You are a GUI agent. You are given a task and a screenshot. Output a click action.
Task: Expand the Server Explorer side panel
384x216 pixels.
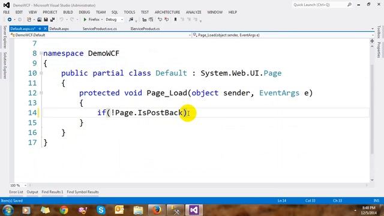[x=5, y=37]
